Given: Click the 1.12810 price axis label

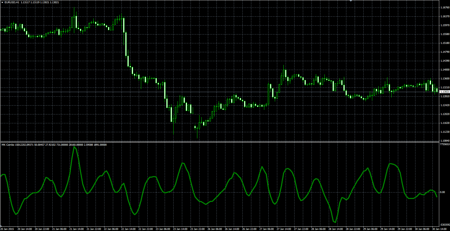Looking at the screenshot, I should tap(445, 96).
